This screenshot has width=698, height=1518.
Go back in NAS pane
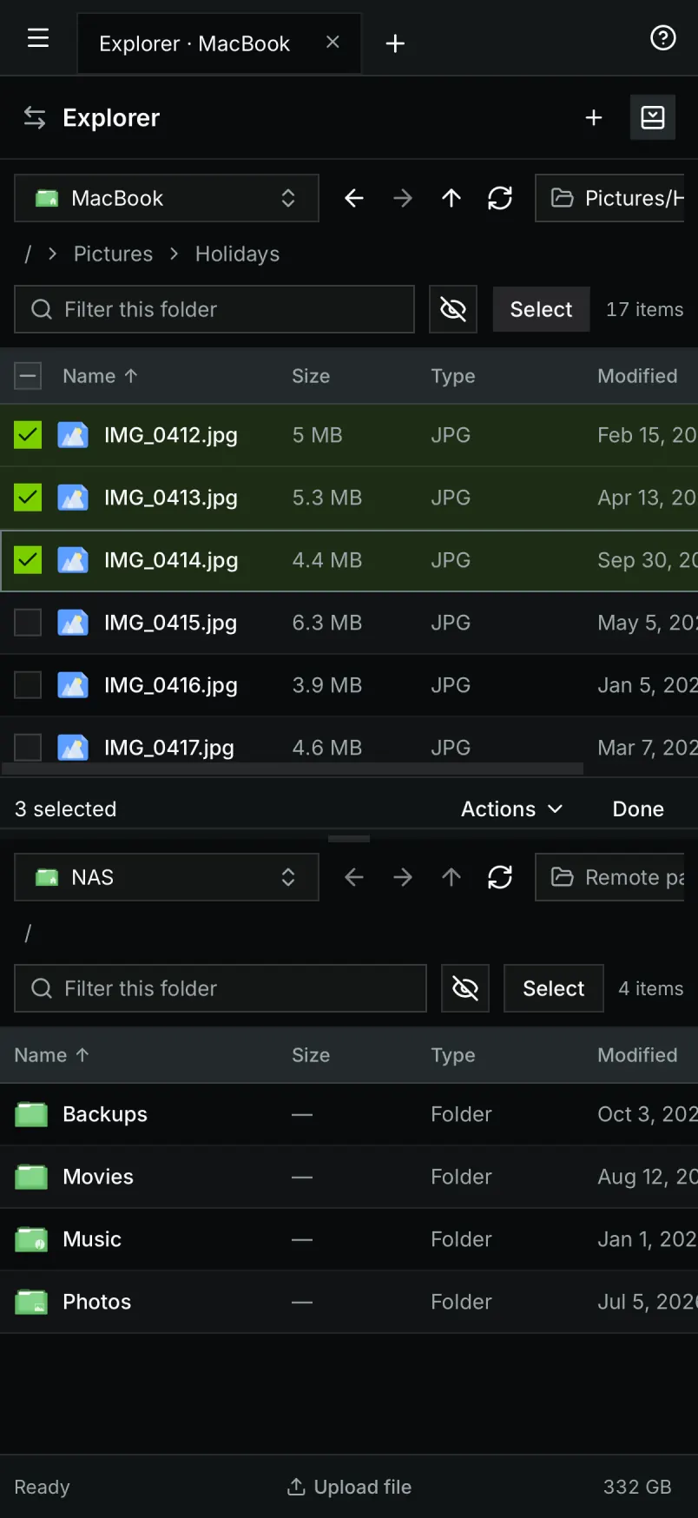tap(354, 877)
